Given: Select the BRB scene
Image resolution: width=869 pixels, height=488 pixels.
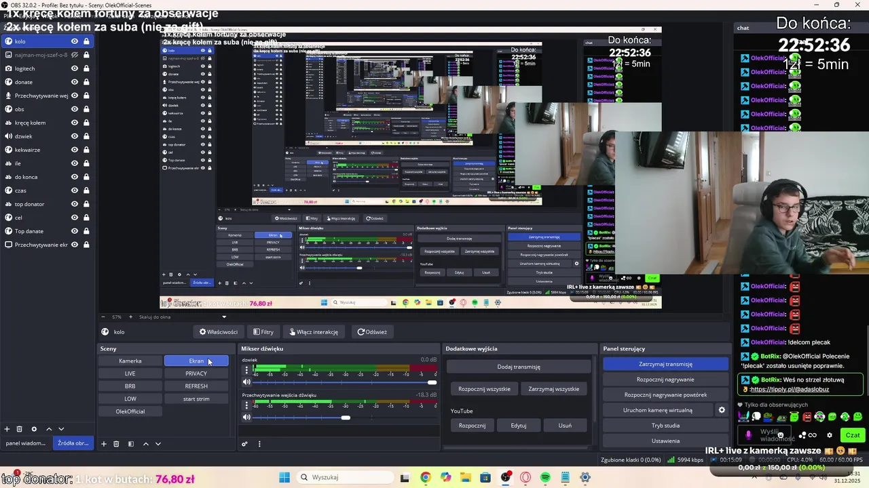Looking at the screenshot, I should (130, 386).
